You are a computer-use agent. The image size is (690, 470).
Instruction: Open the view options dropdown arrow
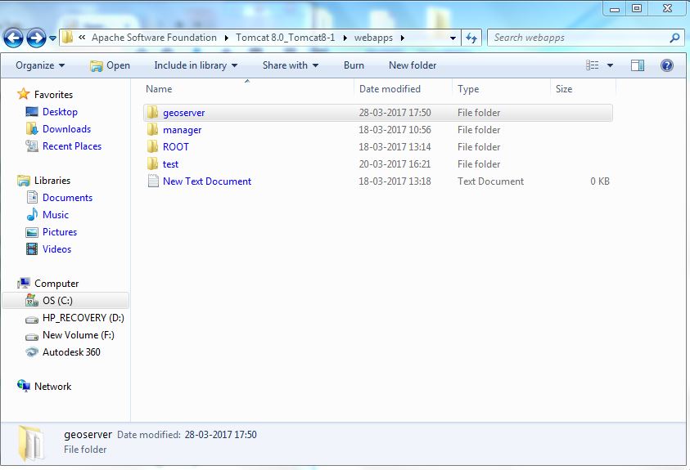610,65
